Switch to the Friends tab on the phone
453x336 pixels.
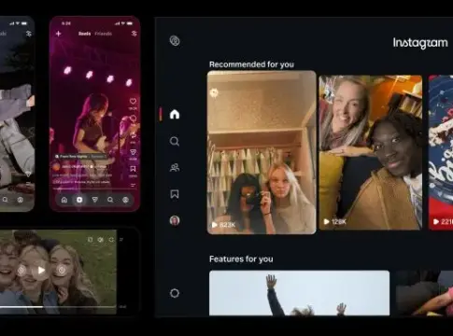coord(104,34)
